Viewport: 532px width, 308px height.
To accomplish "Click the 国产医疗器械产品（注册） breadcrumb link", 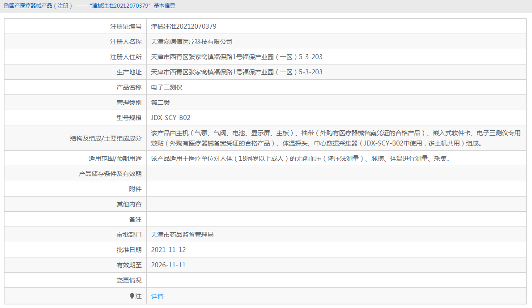I will coord(41,5).
